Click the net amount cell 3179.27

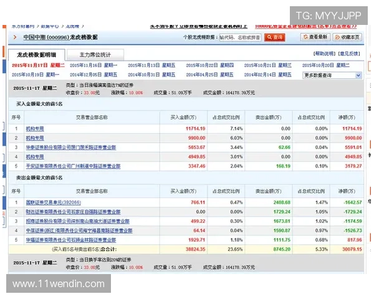[353, 166]
